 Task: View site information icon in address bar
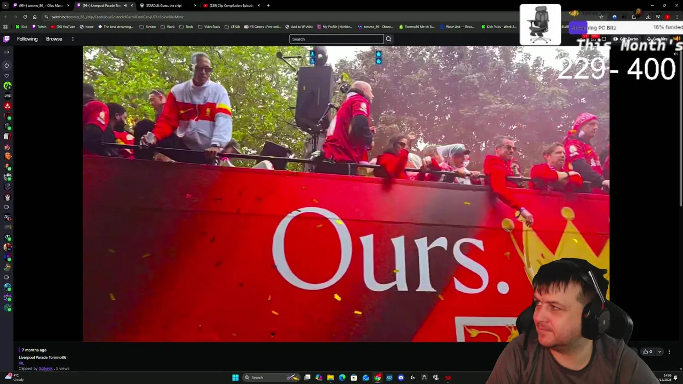[45, 17]
